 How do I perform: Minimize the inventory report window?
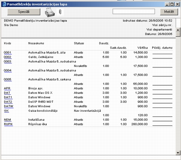[x=167, y=4]
